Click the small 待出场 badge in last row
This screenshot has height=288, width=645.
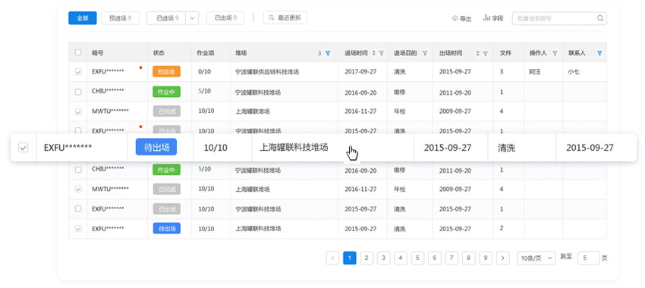coord(167,228)
